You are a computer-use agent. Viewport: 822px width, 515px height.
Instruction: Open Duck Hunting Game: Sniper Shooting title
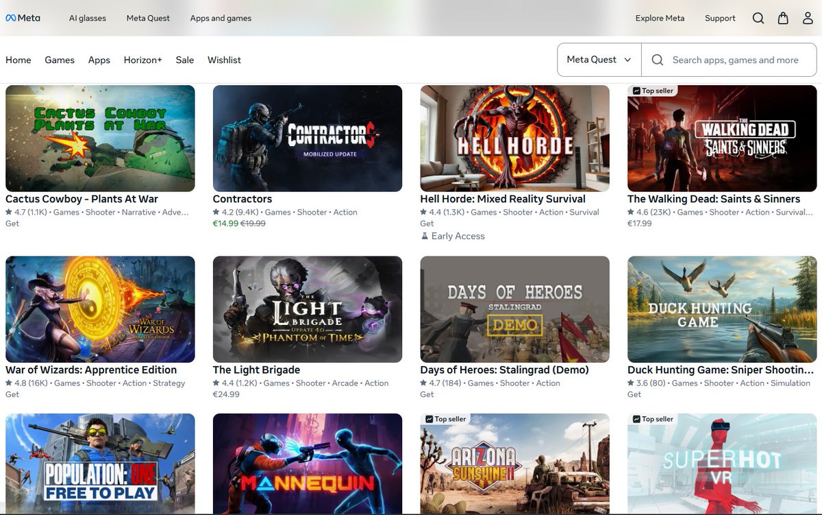point(721,370)
